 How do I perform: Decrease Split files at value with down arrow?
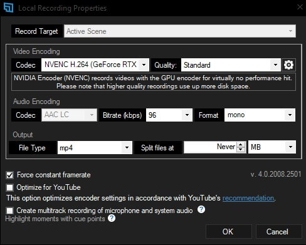(241, 150)
